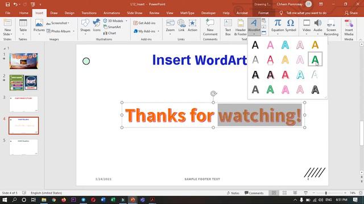Open File Explorer from the taskbar

point(44,200)
